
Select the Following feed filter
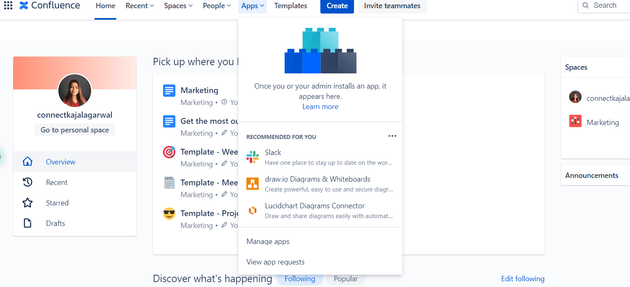click(300, 278)
